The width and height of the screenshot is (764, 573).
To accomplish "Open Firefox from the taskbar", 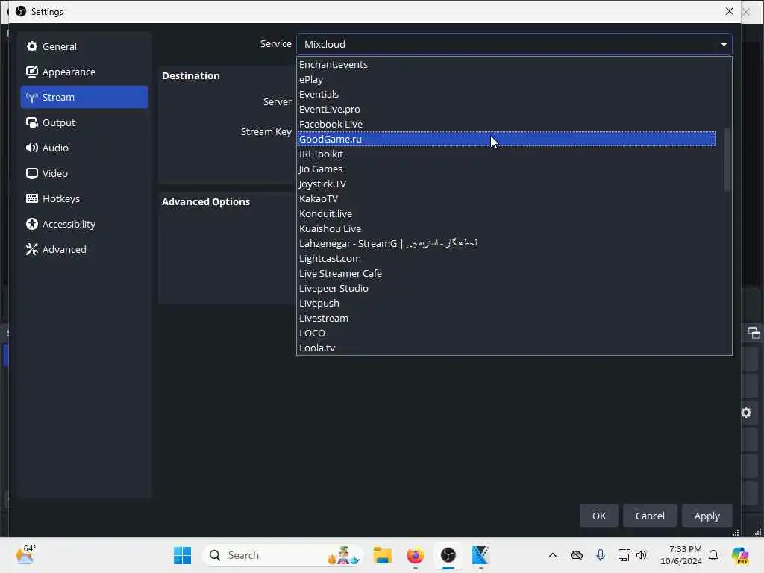I will pyautogui.click(x=415, y=555).
